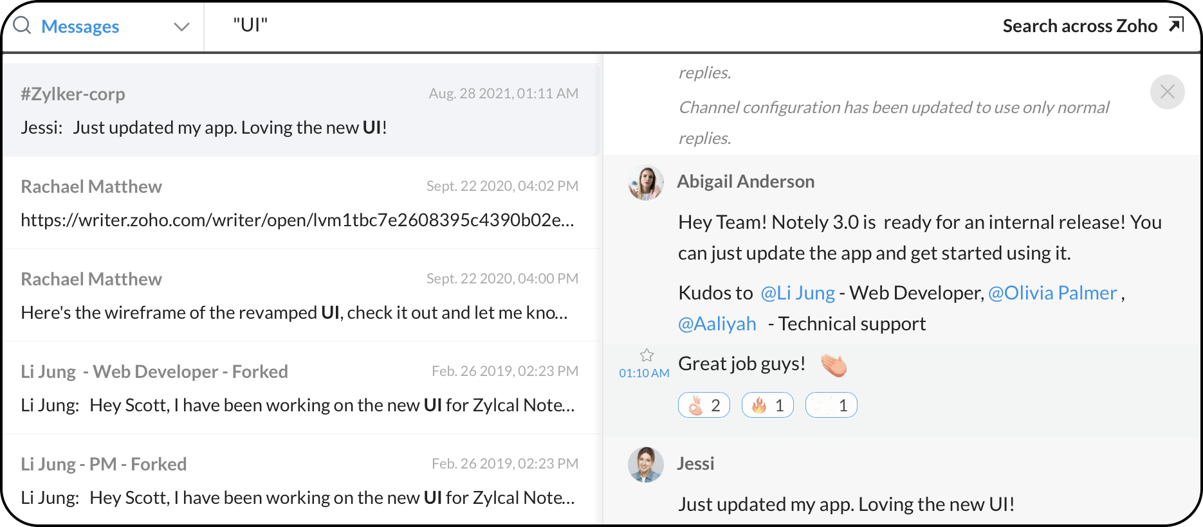
Task: Select the #Zylker-corp search result
Action: tap(301, 110)
